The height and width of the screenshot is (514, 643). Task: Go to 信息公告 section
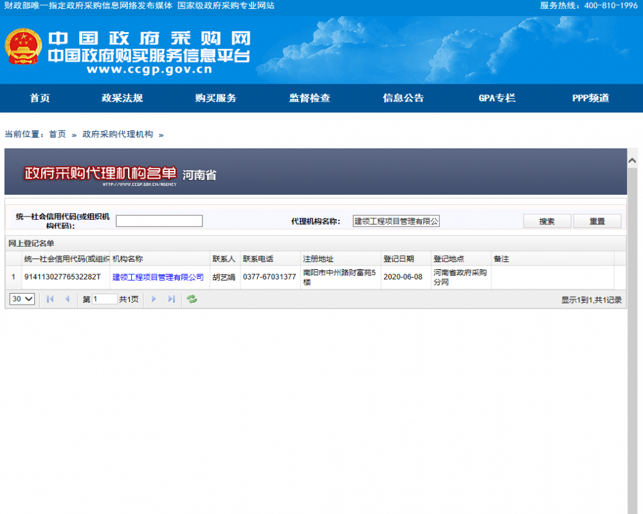click(x=404, y=98)
